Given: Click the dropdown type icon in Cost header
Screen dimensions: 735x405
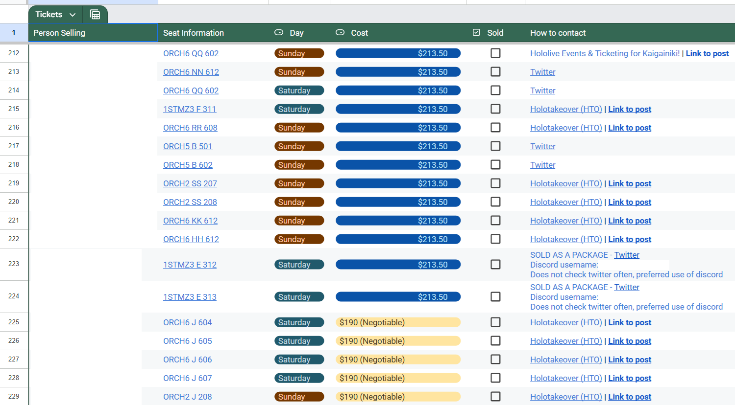Looking at the screenshot, I should tap(340, 33).
